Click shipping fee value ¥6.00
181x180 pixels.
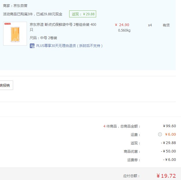[x=170, y=134]
